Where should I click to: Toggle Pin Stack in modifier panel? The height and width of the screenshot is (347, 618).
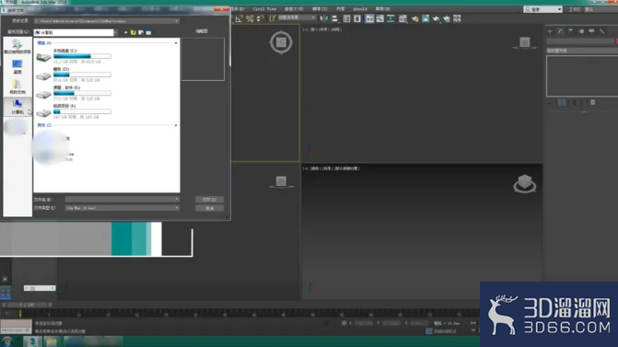[550, 102]
